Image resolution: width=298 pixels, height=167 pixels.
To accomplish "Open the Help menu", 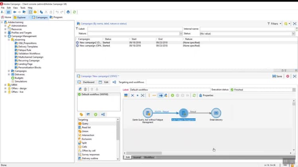I will [x=30, y=8].
